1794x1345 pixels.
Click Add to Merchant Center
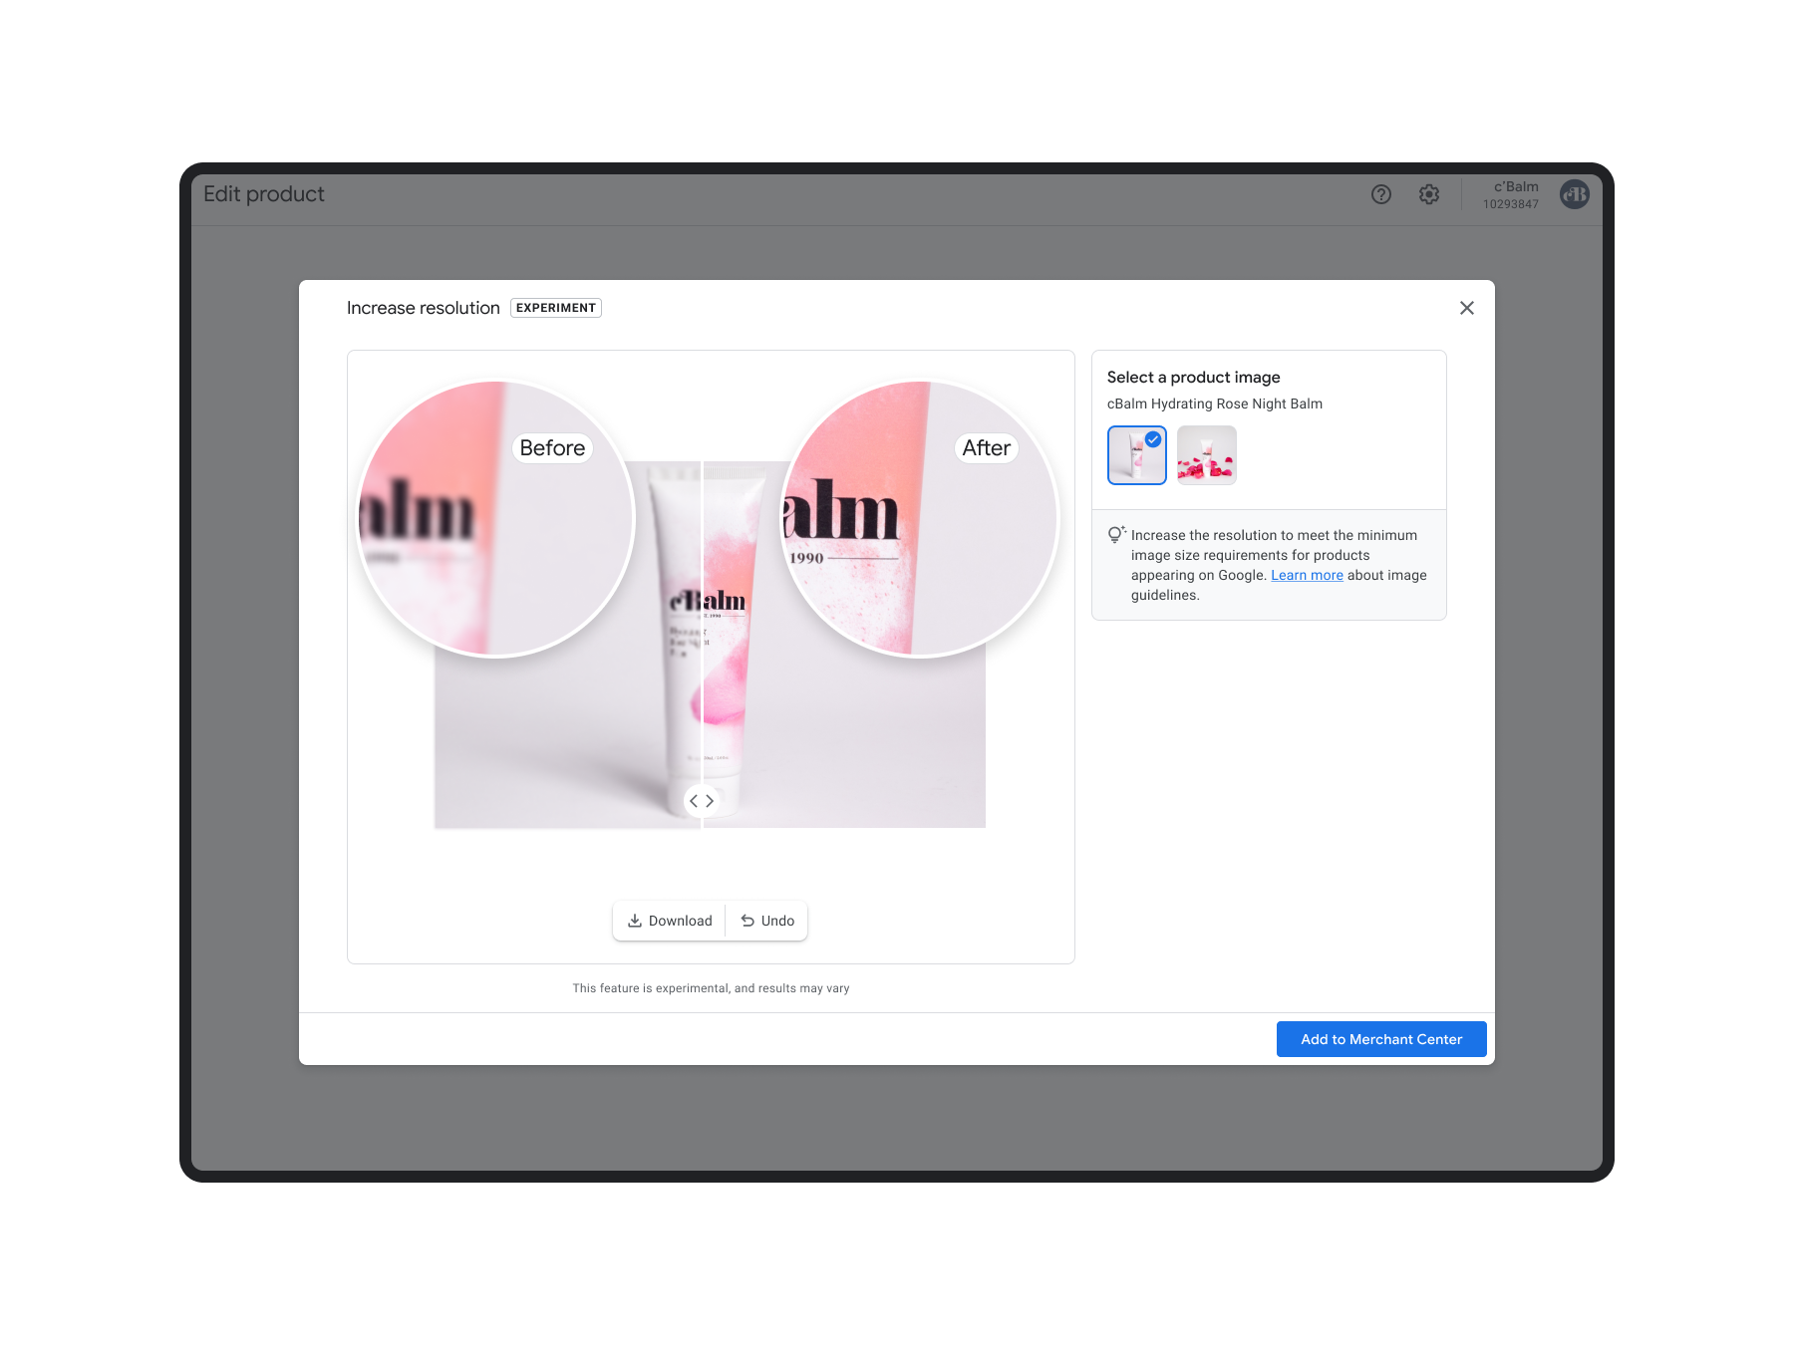coord(1380,1038)
